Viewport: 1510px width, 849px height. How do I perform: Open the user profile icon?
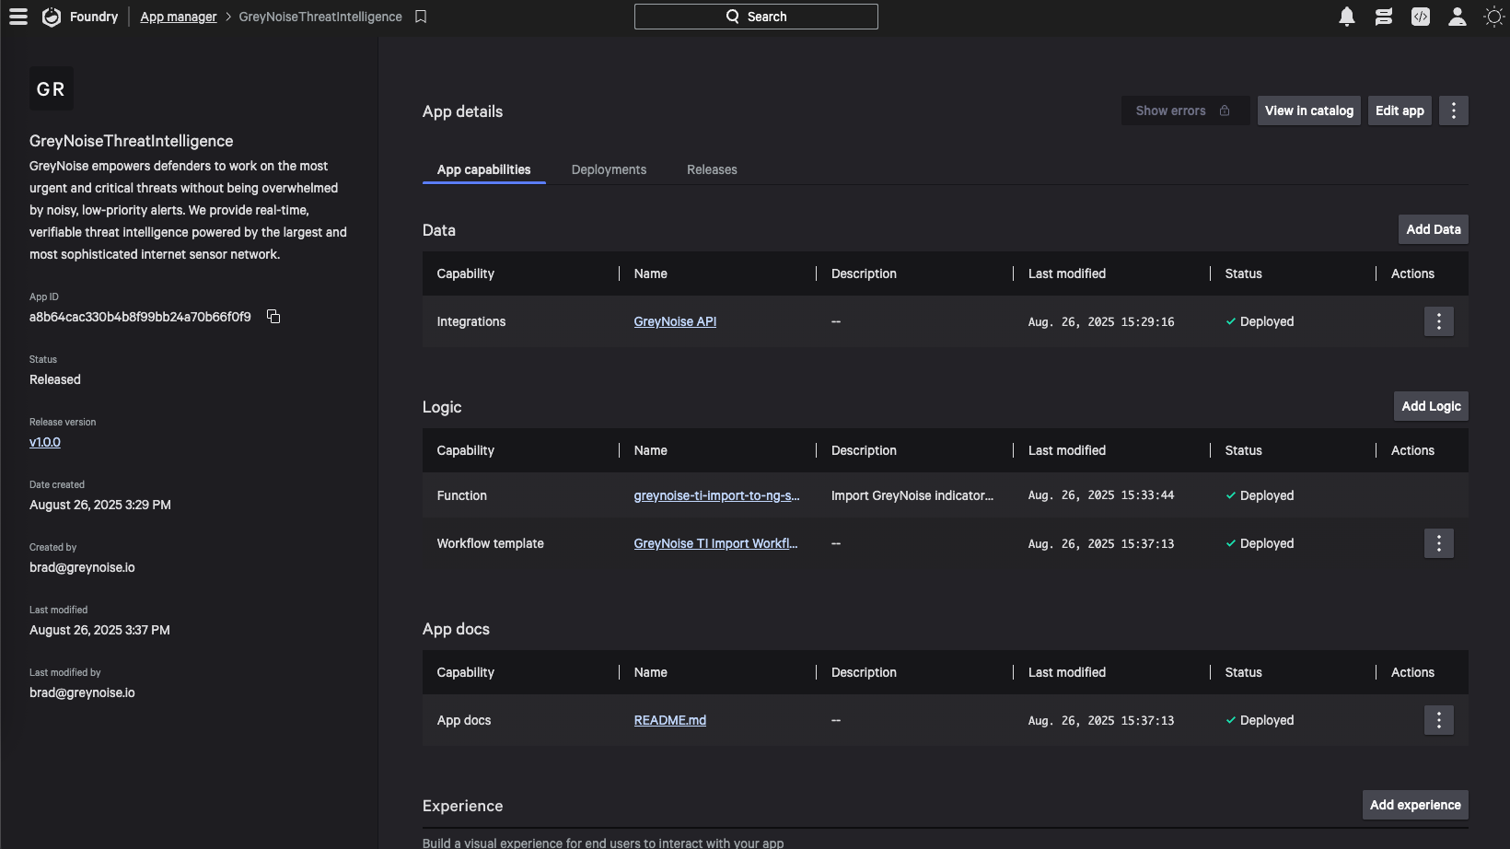1458,17
